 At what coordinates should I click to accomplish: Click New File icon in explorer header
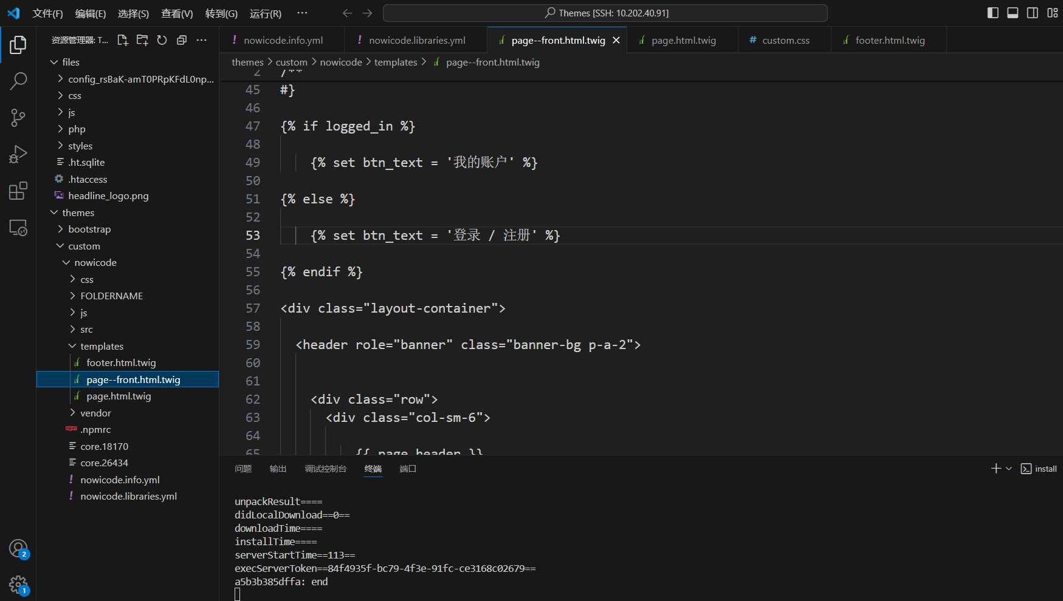click(x=123, y=40)
